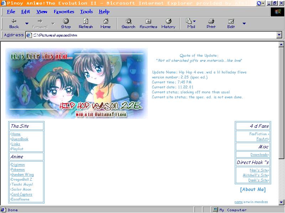
Task: Click the Windows logo throbber icon
Action: pos(278,12)
